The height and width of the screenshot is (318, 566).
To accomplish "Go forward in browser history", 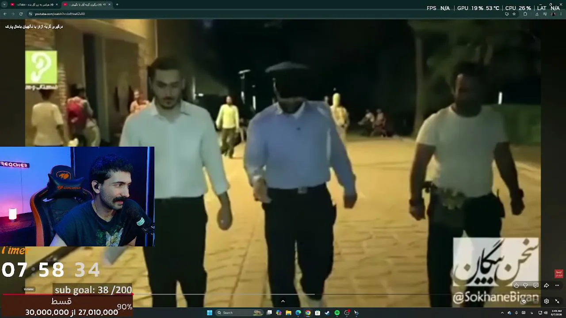I will click(x=13, y=14).
